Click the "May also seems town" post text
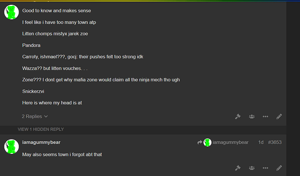Viewport: 300px width, 176px height. [x=62, y=154]
